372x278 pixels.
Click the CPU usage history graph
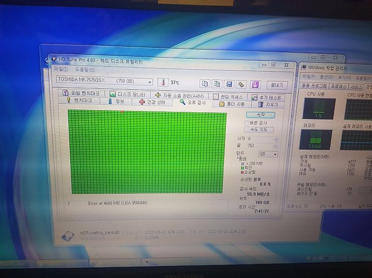(358, 110)
